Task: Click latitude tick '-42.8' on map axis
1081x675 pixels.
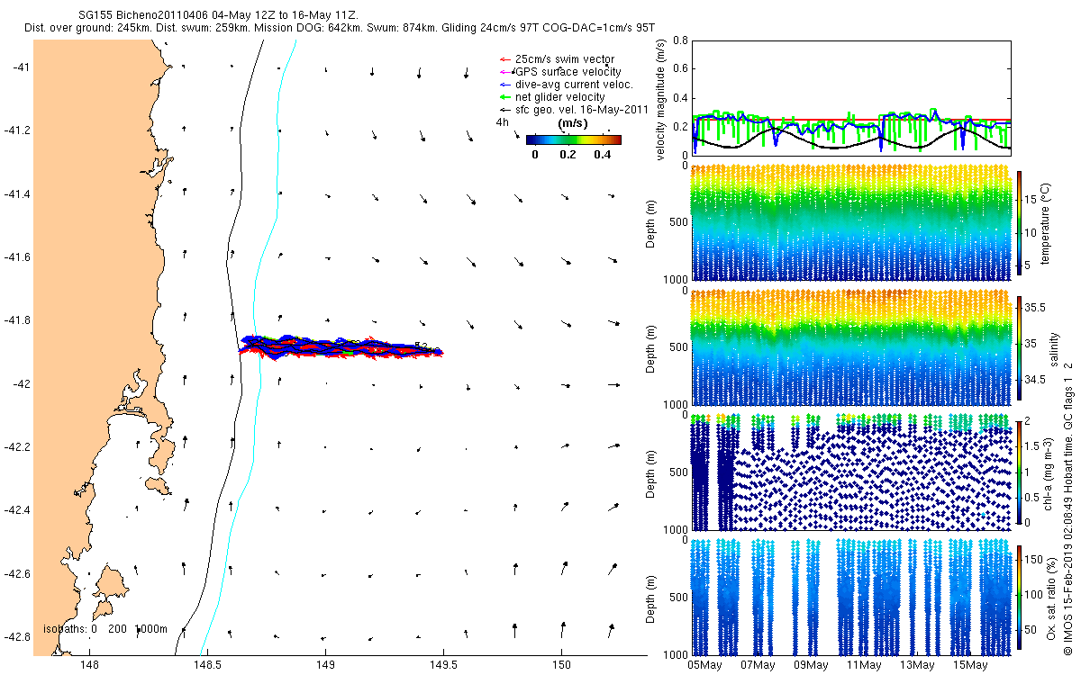Action: (16, 637)
